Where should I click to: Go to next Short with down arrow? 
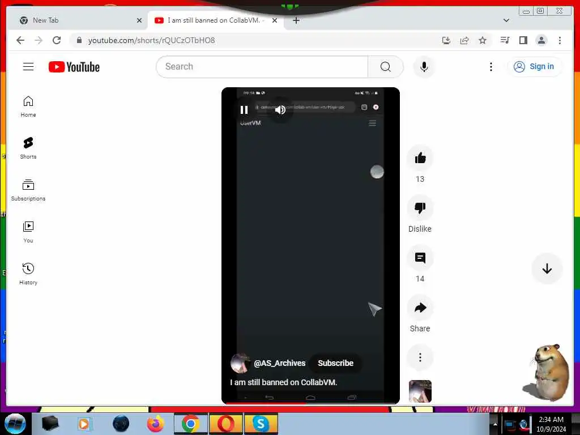[547, 268]
